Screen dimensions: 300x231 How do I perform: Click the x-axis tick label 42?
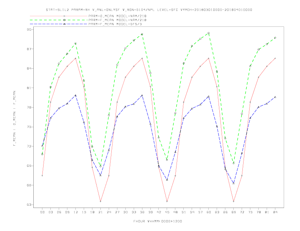[159, 212]
